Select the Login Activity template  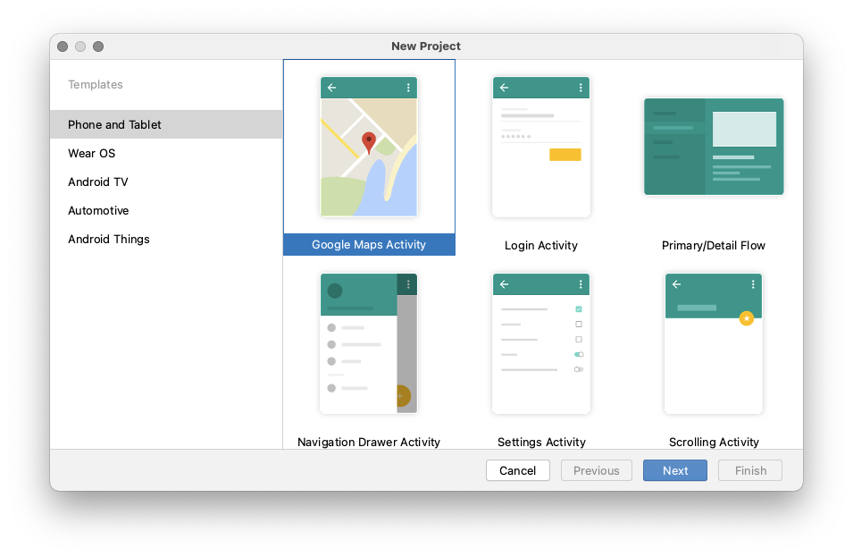coord(541,244)
